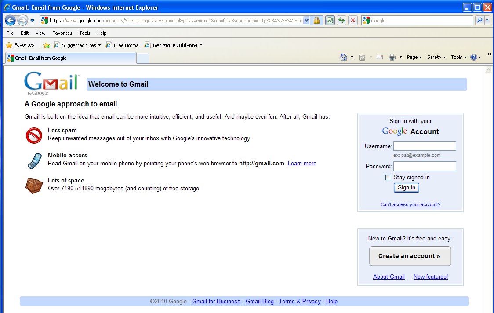Click the Compatibility View icon
494x313 pixels.
click(330, 21)
